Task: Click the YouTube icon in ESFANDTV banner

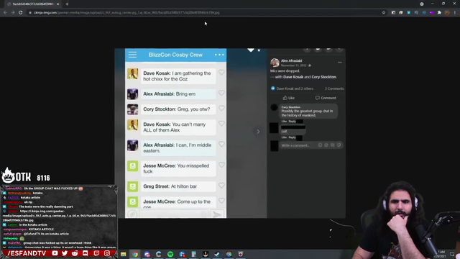Action: (x=55, y=253)
